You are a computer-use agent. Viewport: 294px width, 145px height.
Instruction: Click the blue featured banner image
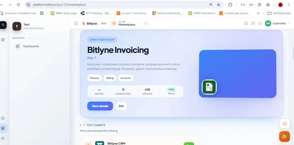click(237, 74)
